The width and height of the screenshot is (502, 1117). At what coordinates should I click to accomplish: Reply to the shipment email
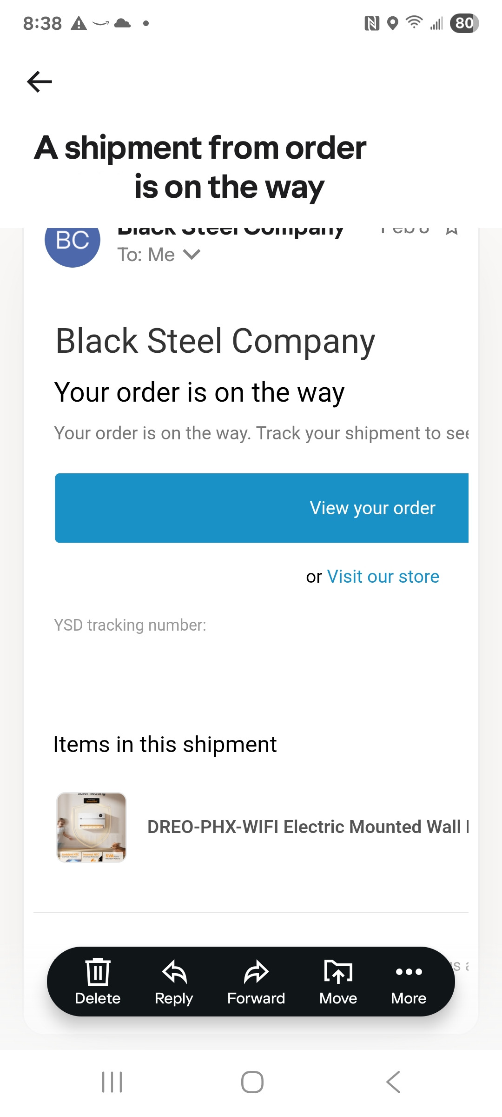coord(174,981)
